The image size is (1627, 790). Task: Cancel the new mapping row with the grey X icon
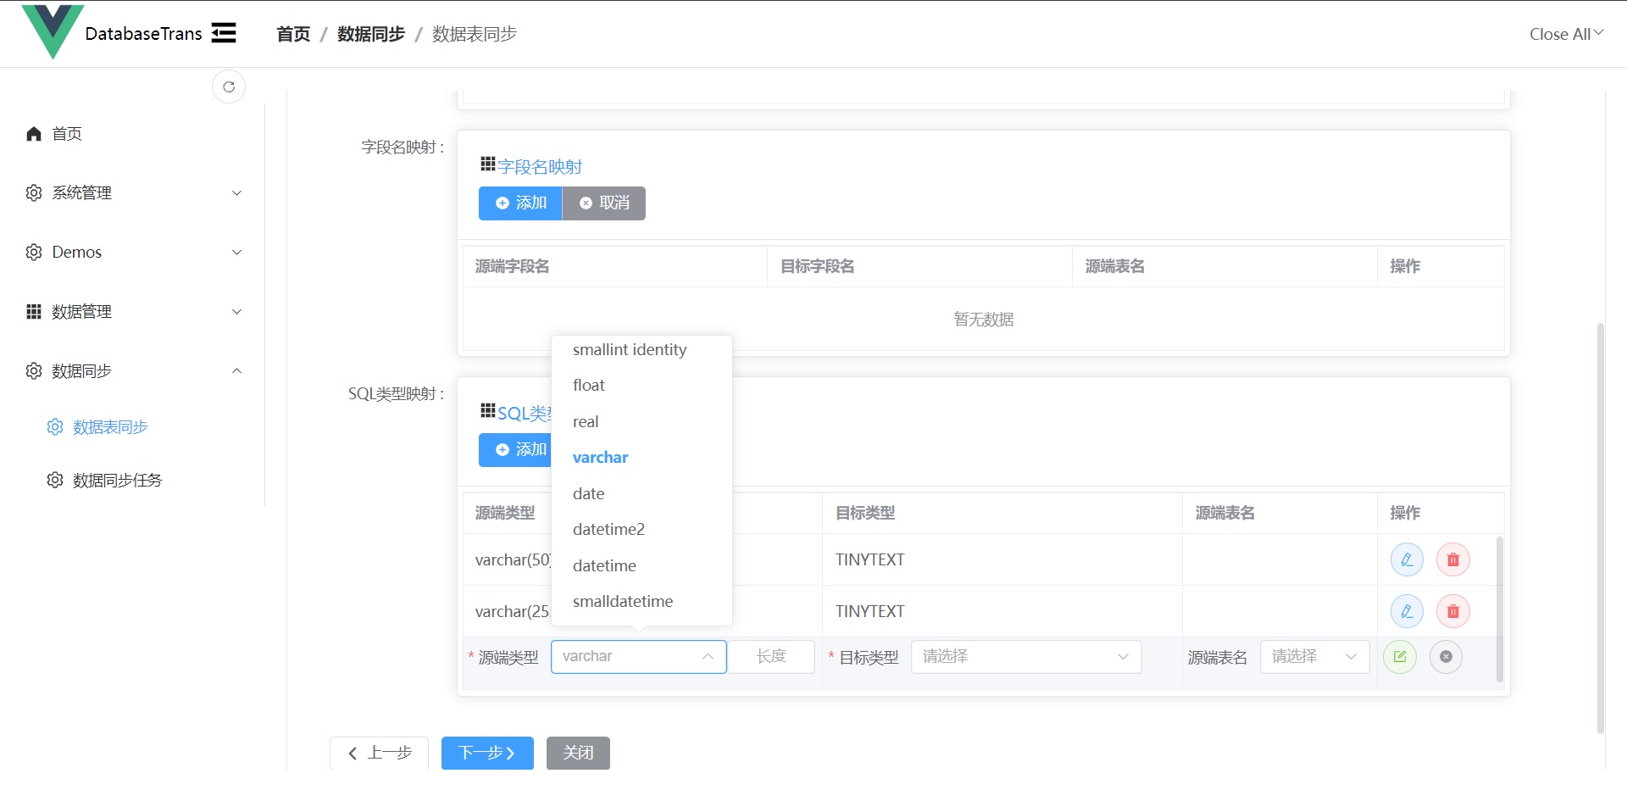(x=1447, y=657)
